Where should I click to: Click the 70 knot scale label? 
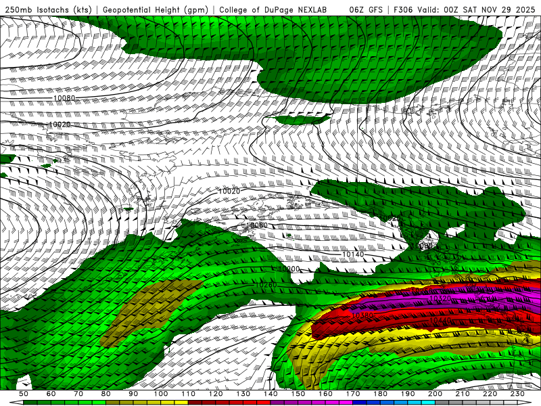pos(78,394)
